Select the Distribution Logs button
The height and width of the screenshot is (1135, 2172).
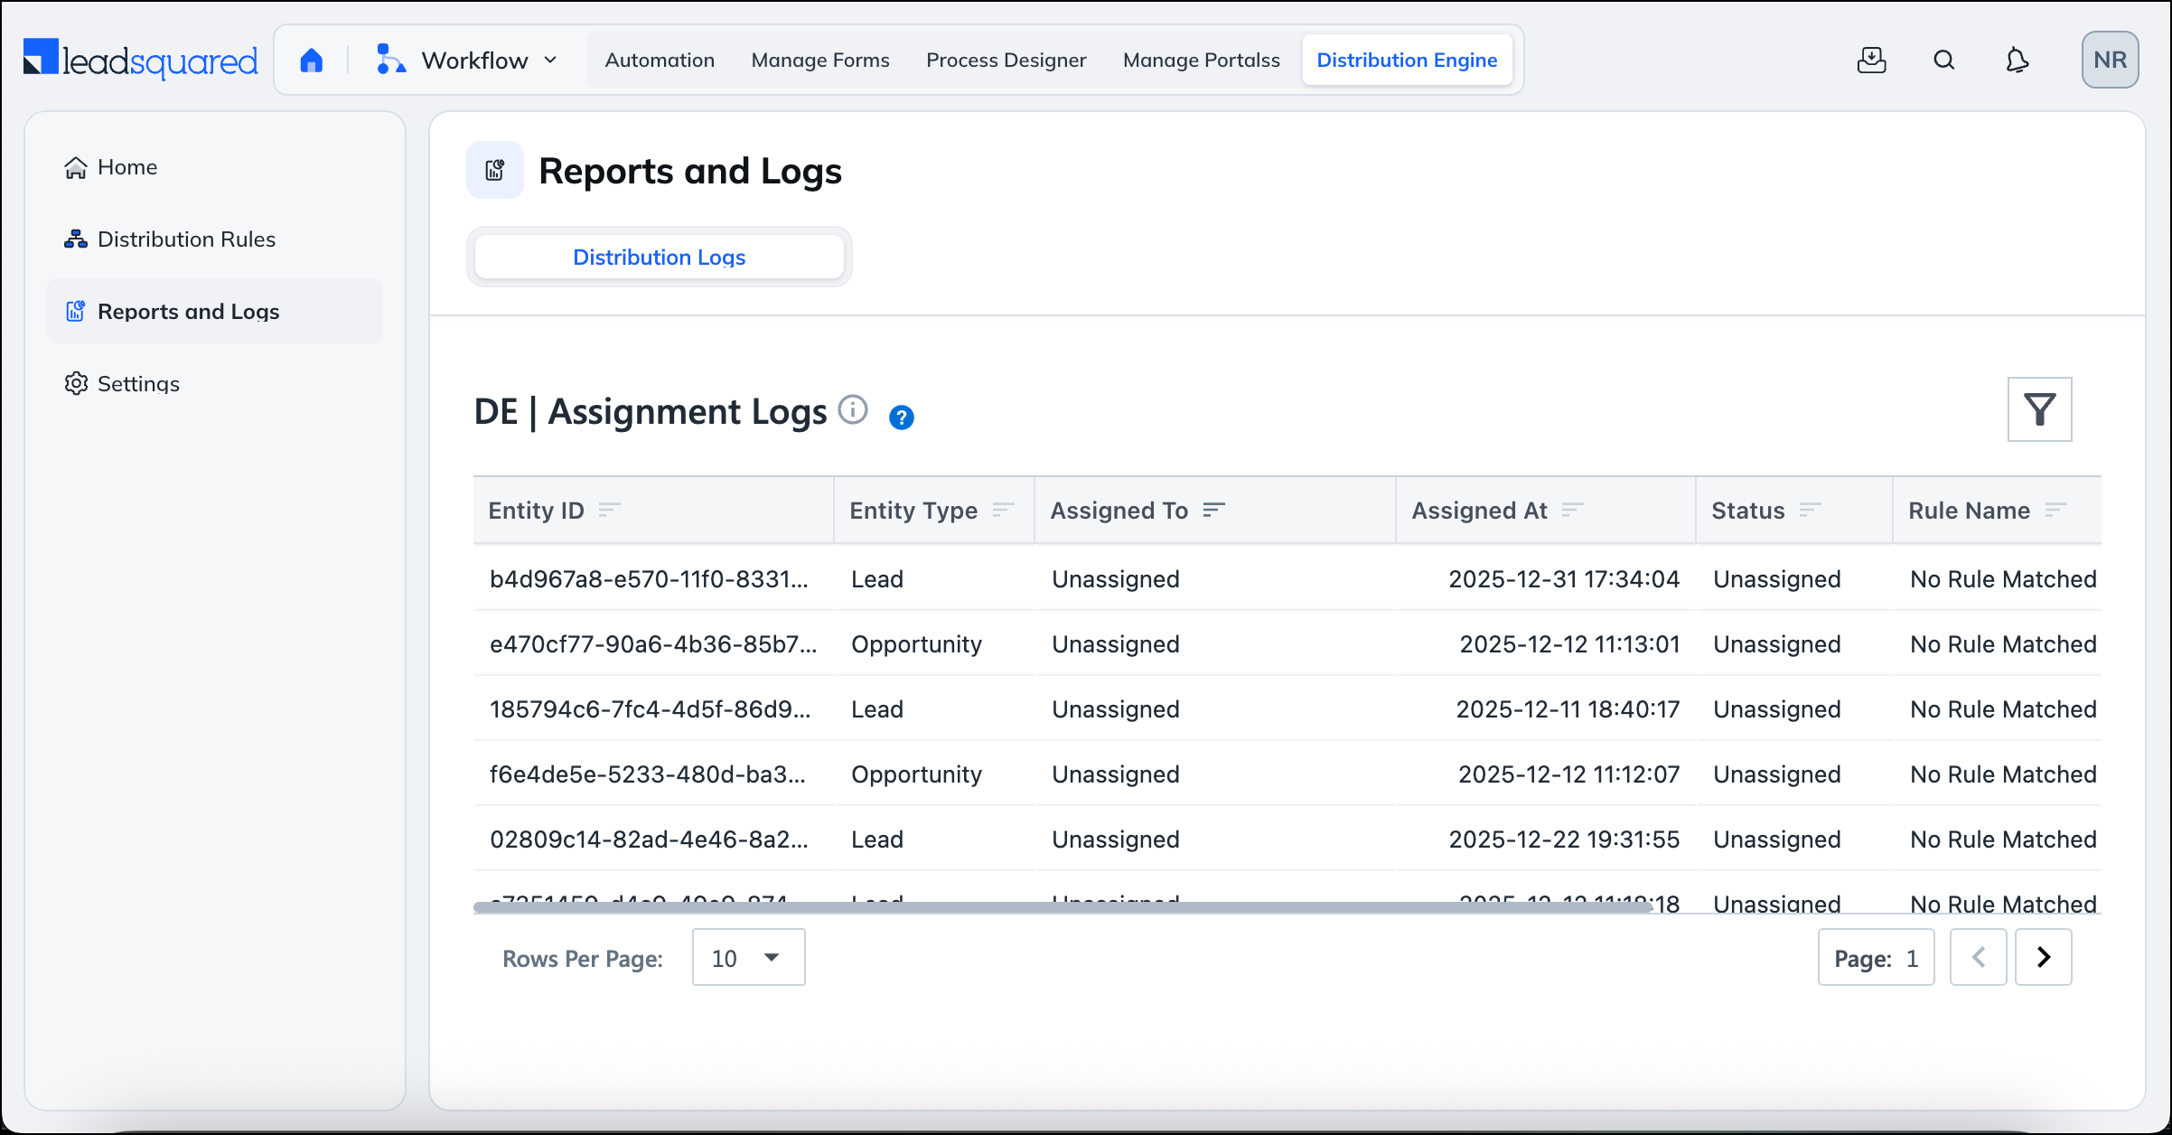point(659,257)
